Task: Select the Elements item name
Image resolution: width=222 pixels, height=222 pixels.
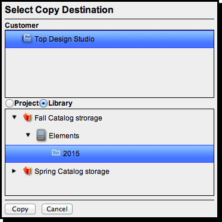Action: pyautogui.click(x=64, y=136)
